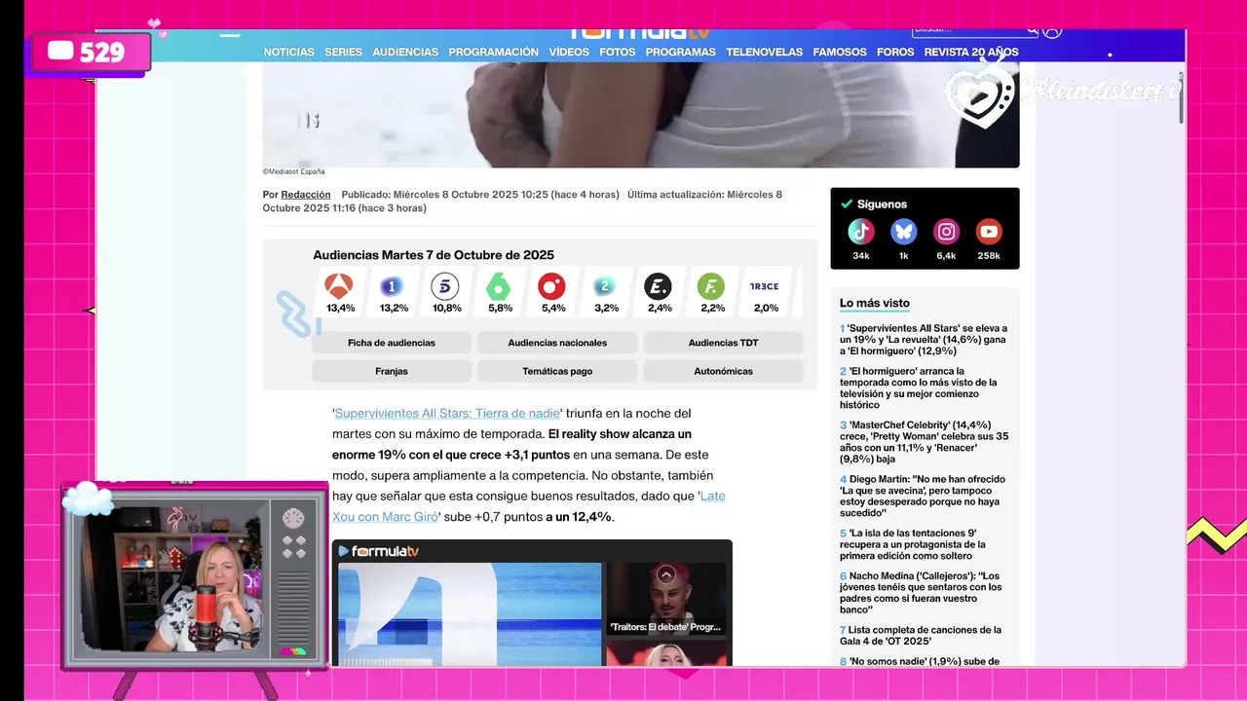Open the Trece channel logo
The height and width of the screenshot is (701, 1247).
coord(765,286)
